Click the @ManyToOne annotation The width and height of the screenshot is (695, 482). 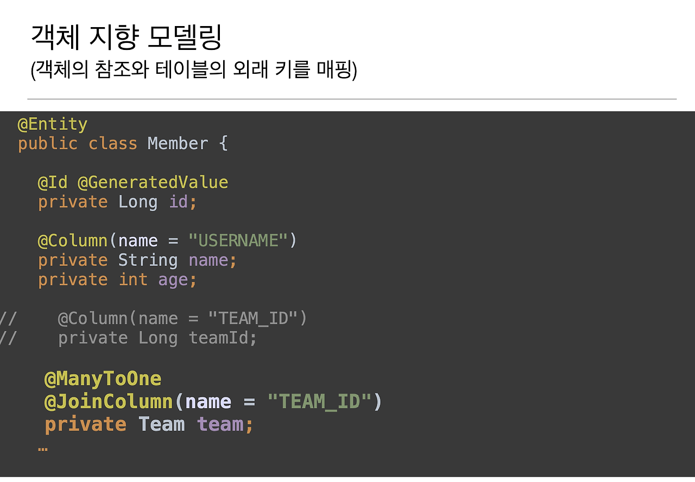[103, 379]
